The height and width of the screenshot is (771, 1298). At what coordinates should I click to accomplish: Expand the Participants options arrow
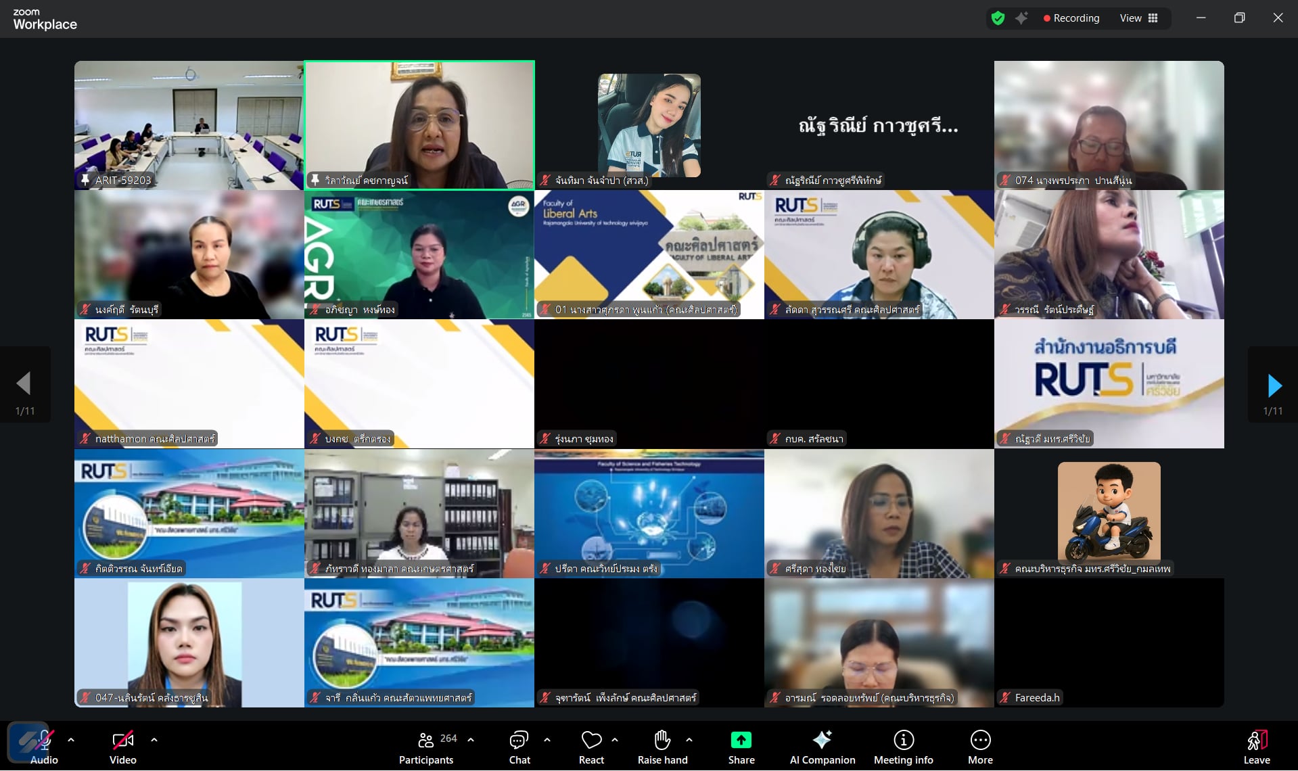coord(471,740)
